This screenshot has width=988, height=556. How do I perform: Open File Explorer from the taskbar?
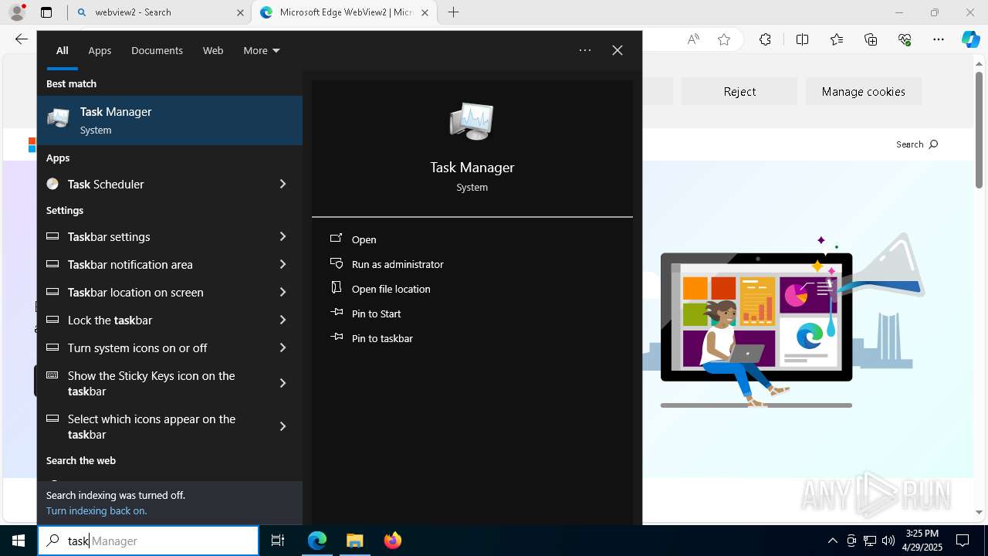355,541
